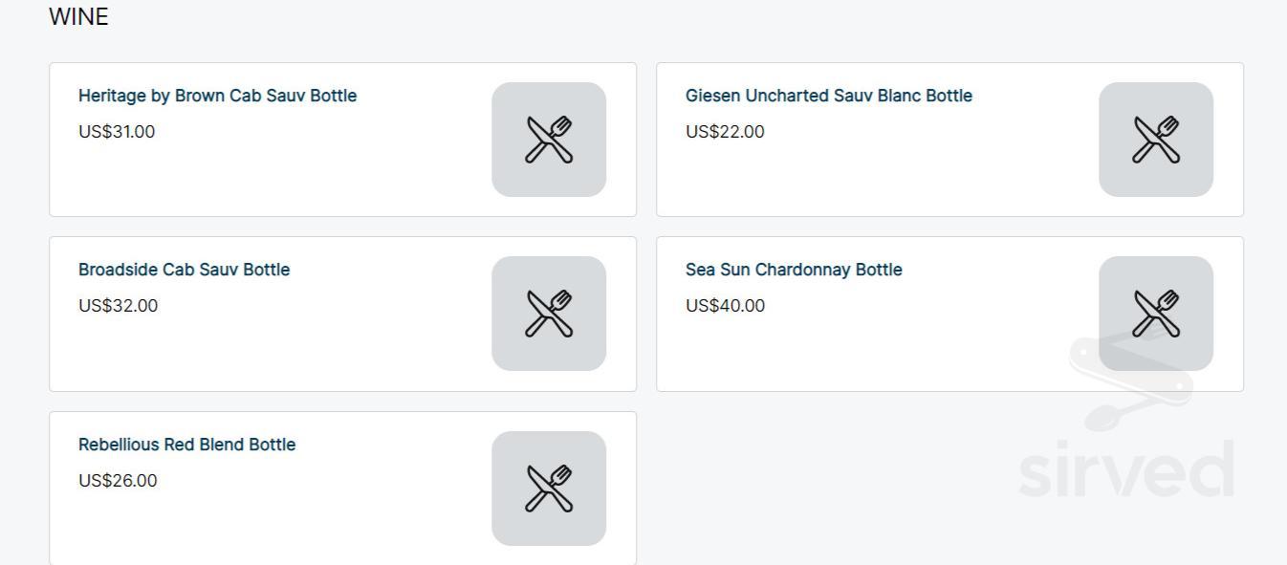Viewport: 1287px width, 565px height.
Task: Click the Sirved watermark logo
Action: [x=1126, y=468]
